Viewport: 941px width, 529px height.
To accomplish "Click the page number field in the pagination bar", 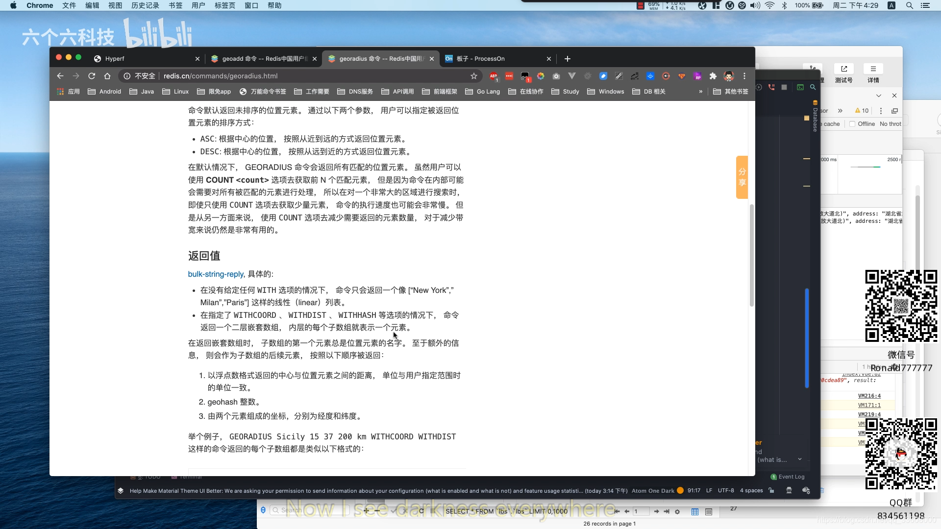I will pyautogui.click(x=641, y=511).
